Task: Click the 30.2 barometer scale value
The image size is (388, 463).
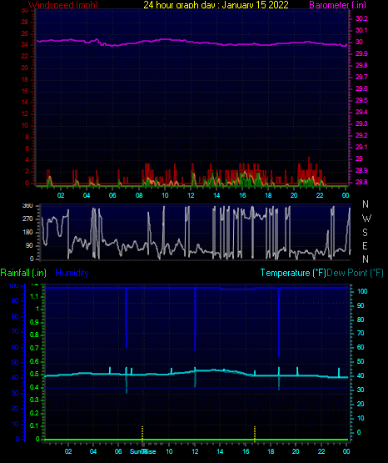Action: pyautogui.click(x=361, y=18)
